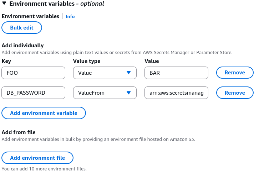Open the ValueFrom type dropdown
Image resolution: width=254 pixels, height=174 pixels.
(105, 93)
